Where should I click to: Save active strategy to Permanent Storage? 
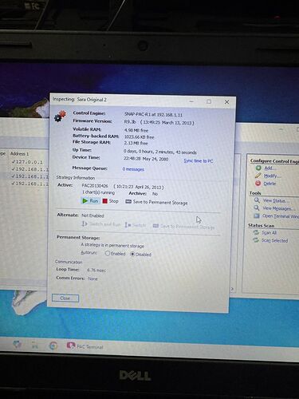tap(156, 202)
